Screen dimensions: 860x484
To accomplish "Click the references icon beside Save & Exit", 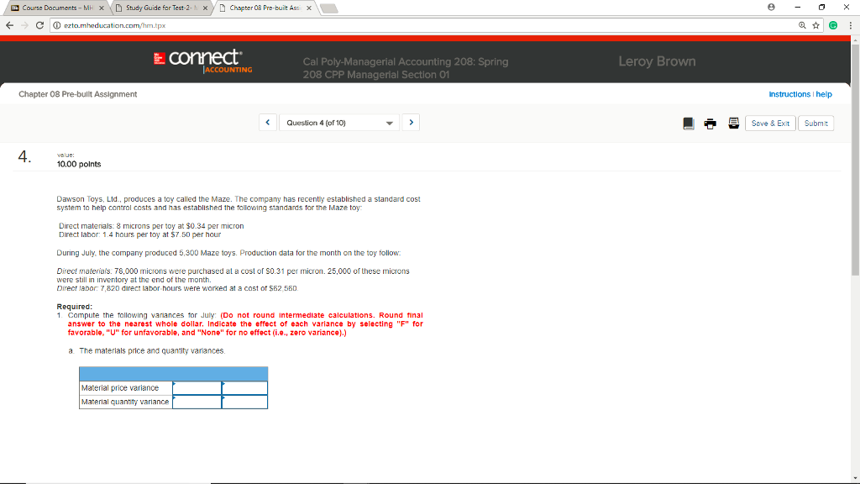I will (x=733, y=123).
